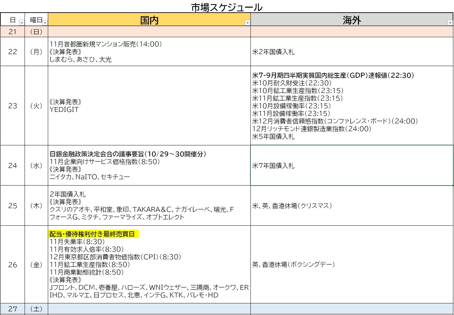The image size is (454, 315).
Task: Click the cell with GDP速報値 entries
Action: pyautogui.click(x=352, y=106)
